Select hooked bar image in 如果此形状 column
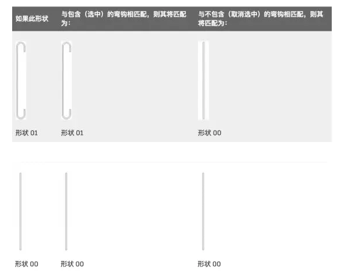The image size is (341, 280). tap(21, 81)
